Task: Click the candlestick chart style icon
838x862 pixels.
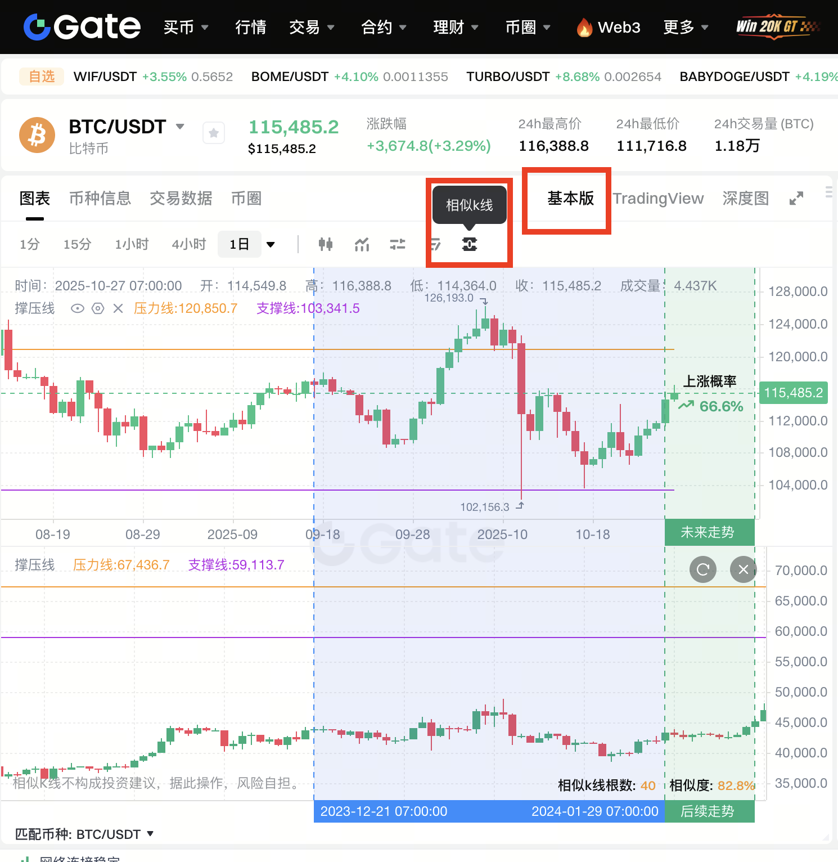Action: [x=325, y=244]
